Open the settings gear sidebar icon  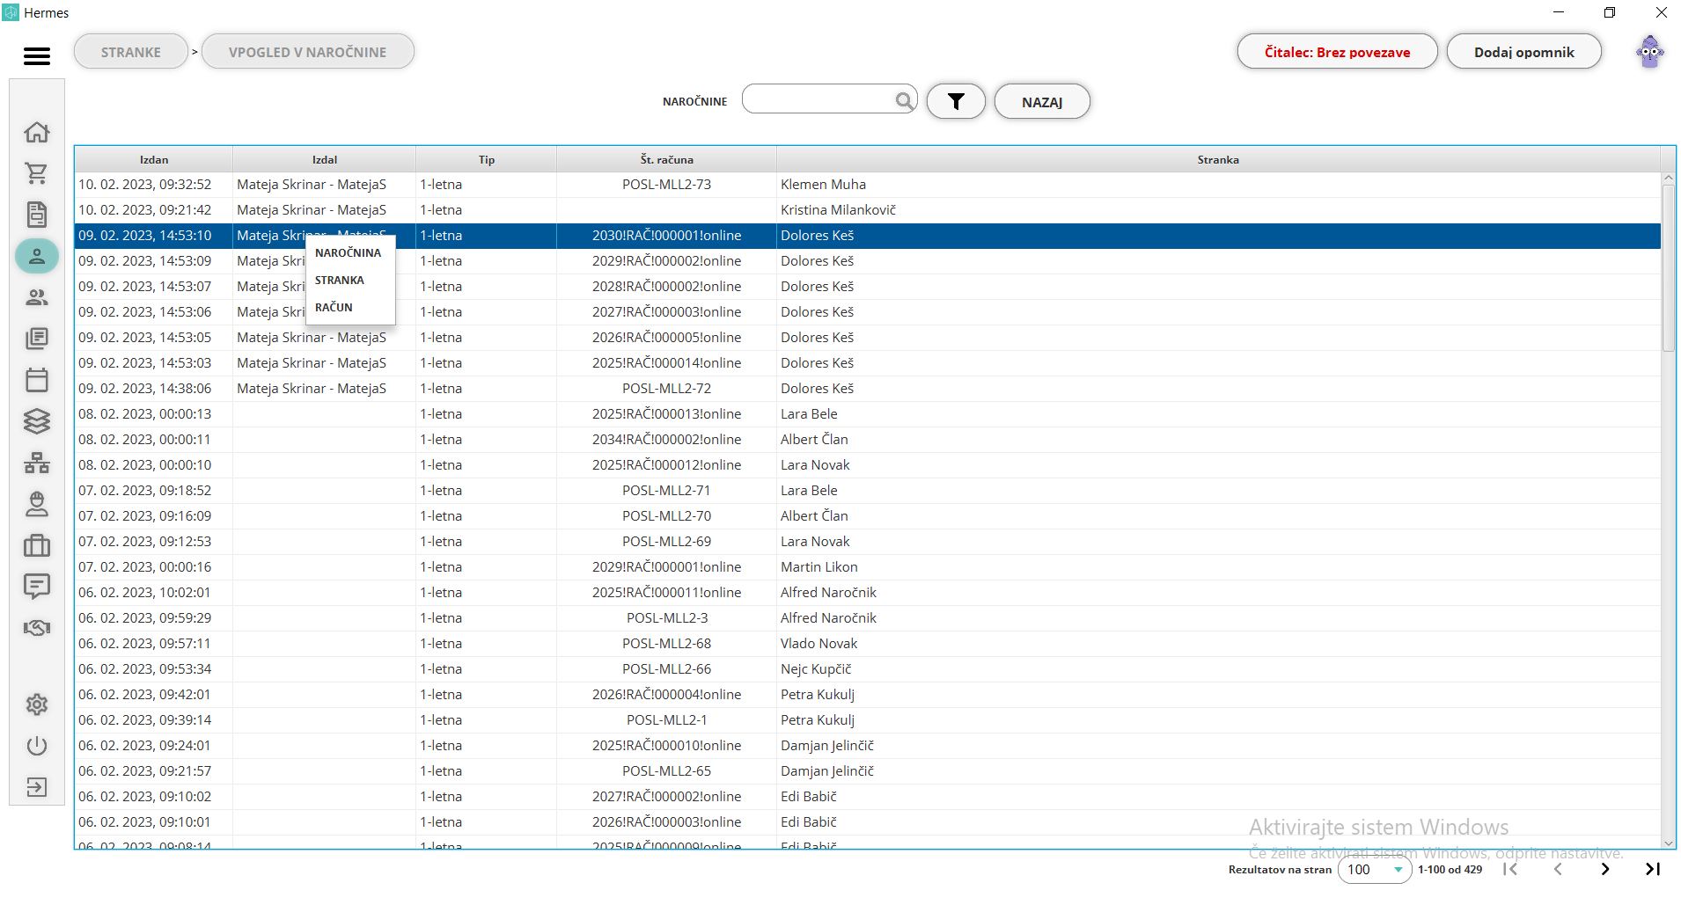[37, 704]
